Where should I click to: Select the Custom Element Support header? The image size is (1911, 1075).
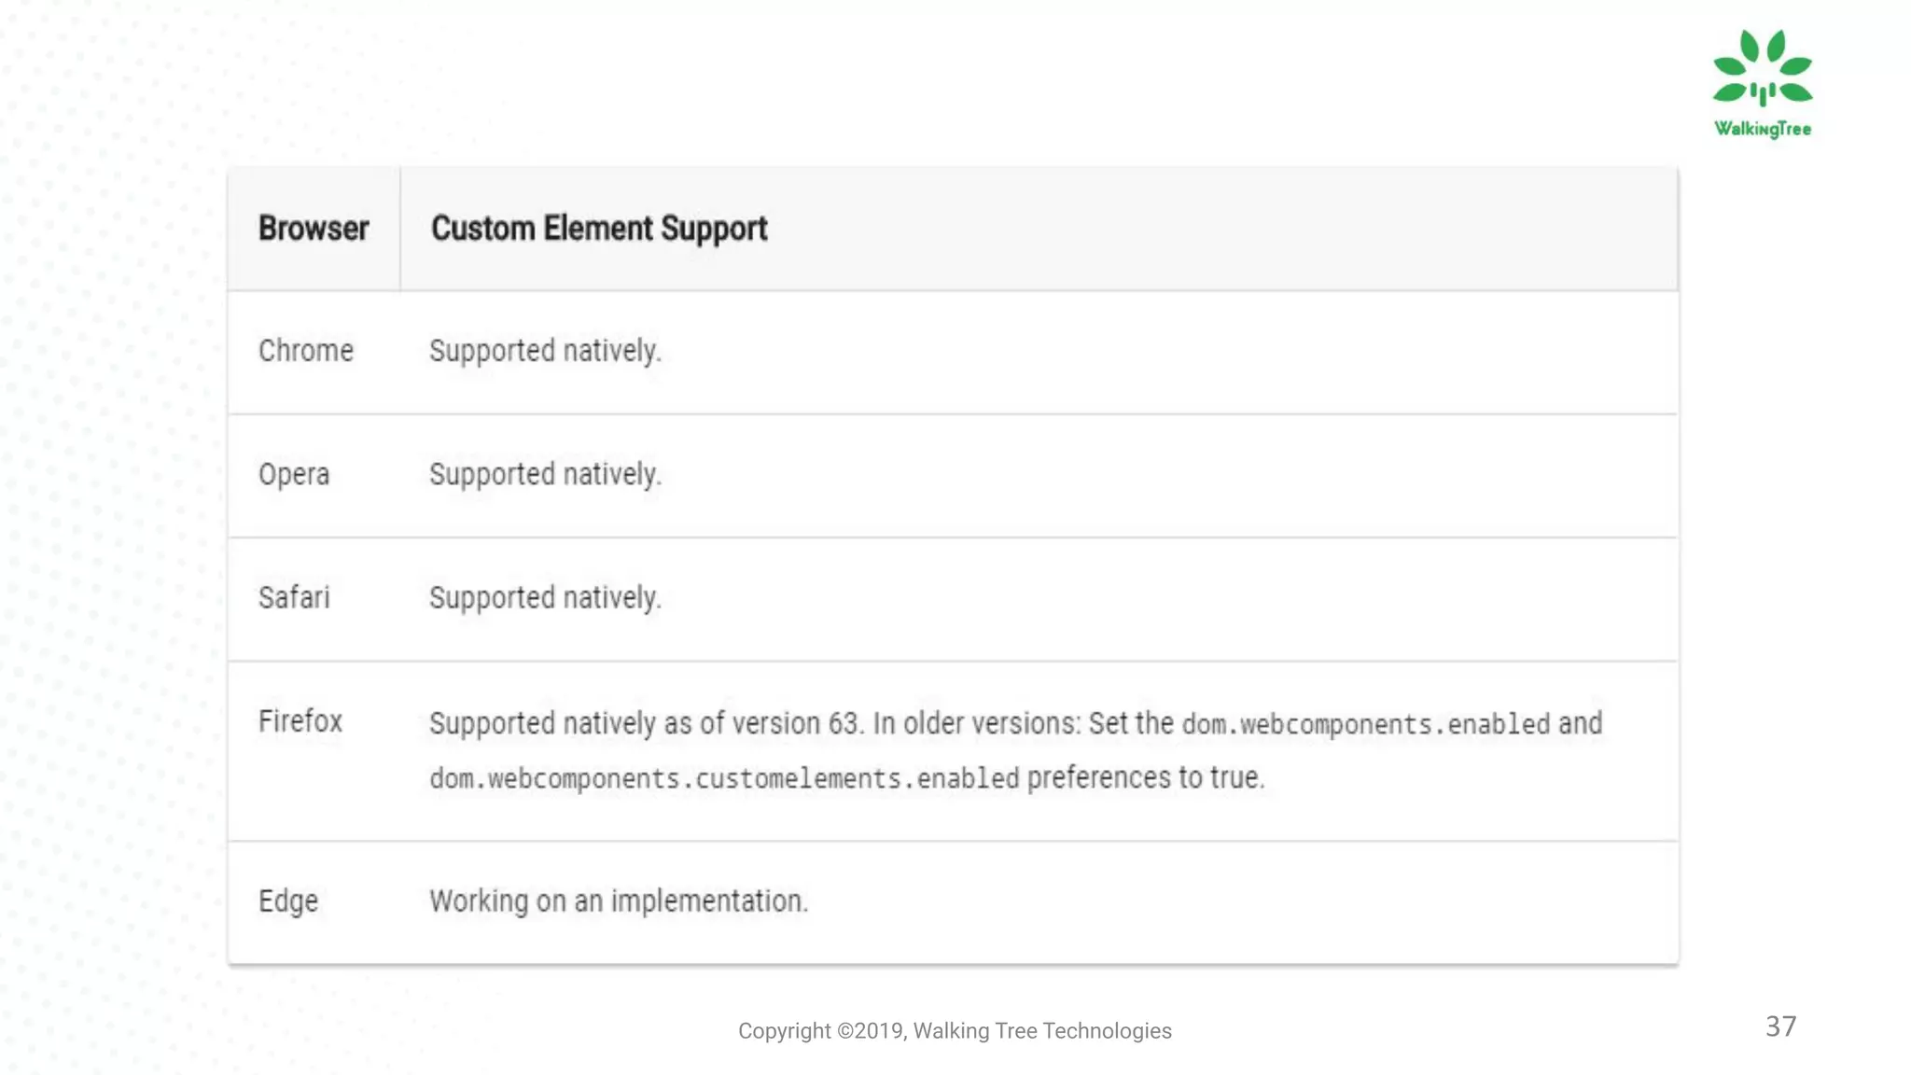click(599, 229)
